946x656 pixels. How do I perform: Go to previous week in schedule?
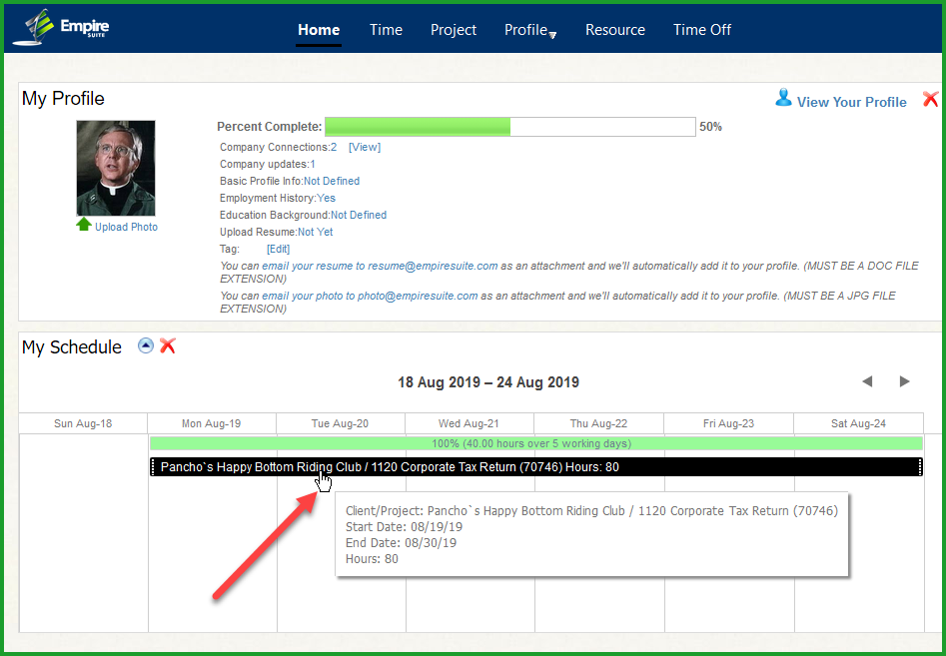click(867, 381)
